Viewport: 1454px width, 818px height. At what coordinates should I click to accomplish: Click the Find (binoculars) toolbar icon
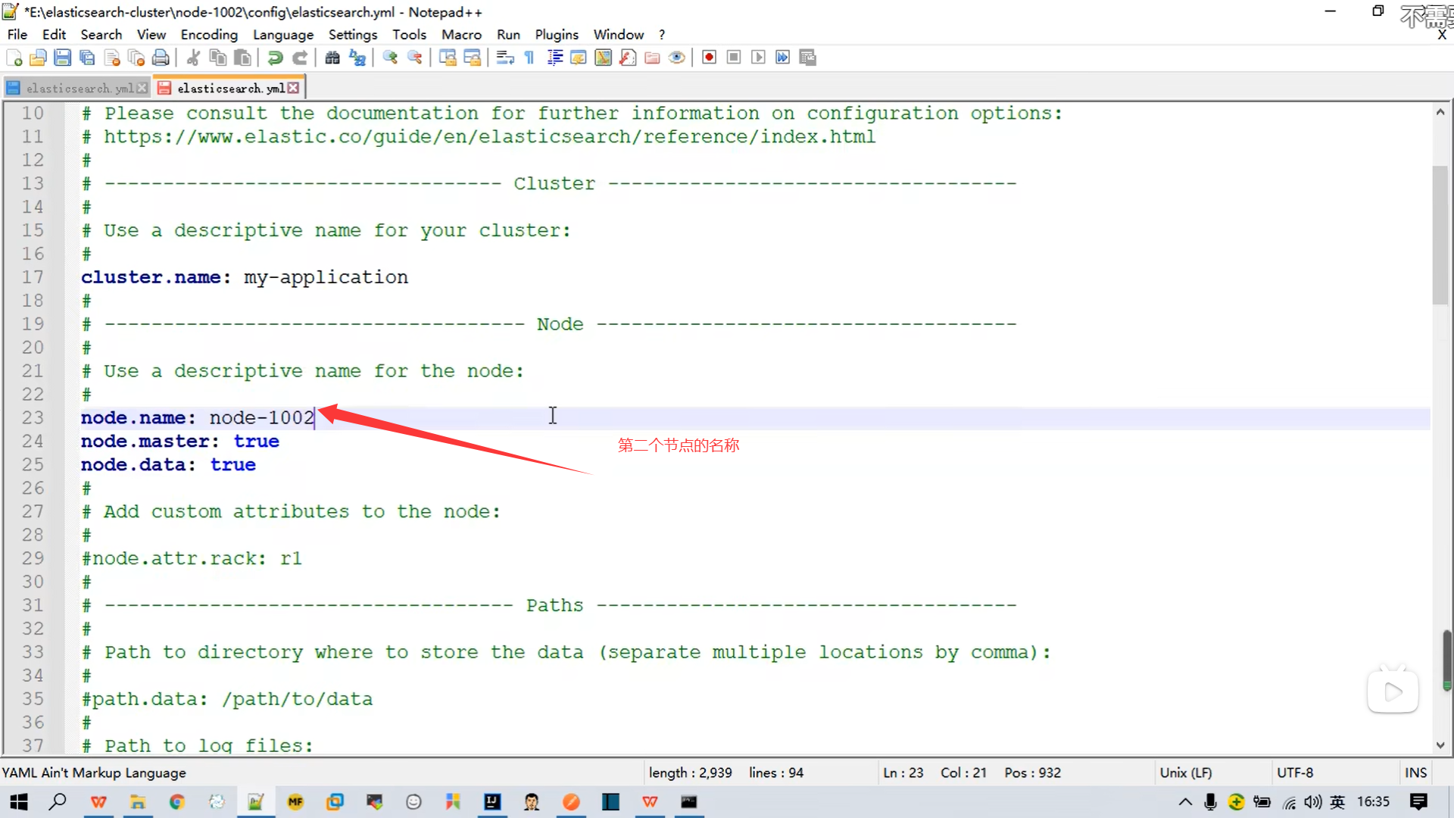pos(332,58)
